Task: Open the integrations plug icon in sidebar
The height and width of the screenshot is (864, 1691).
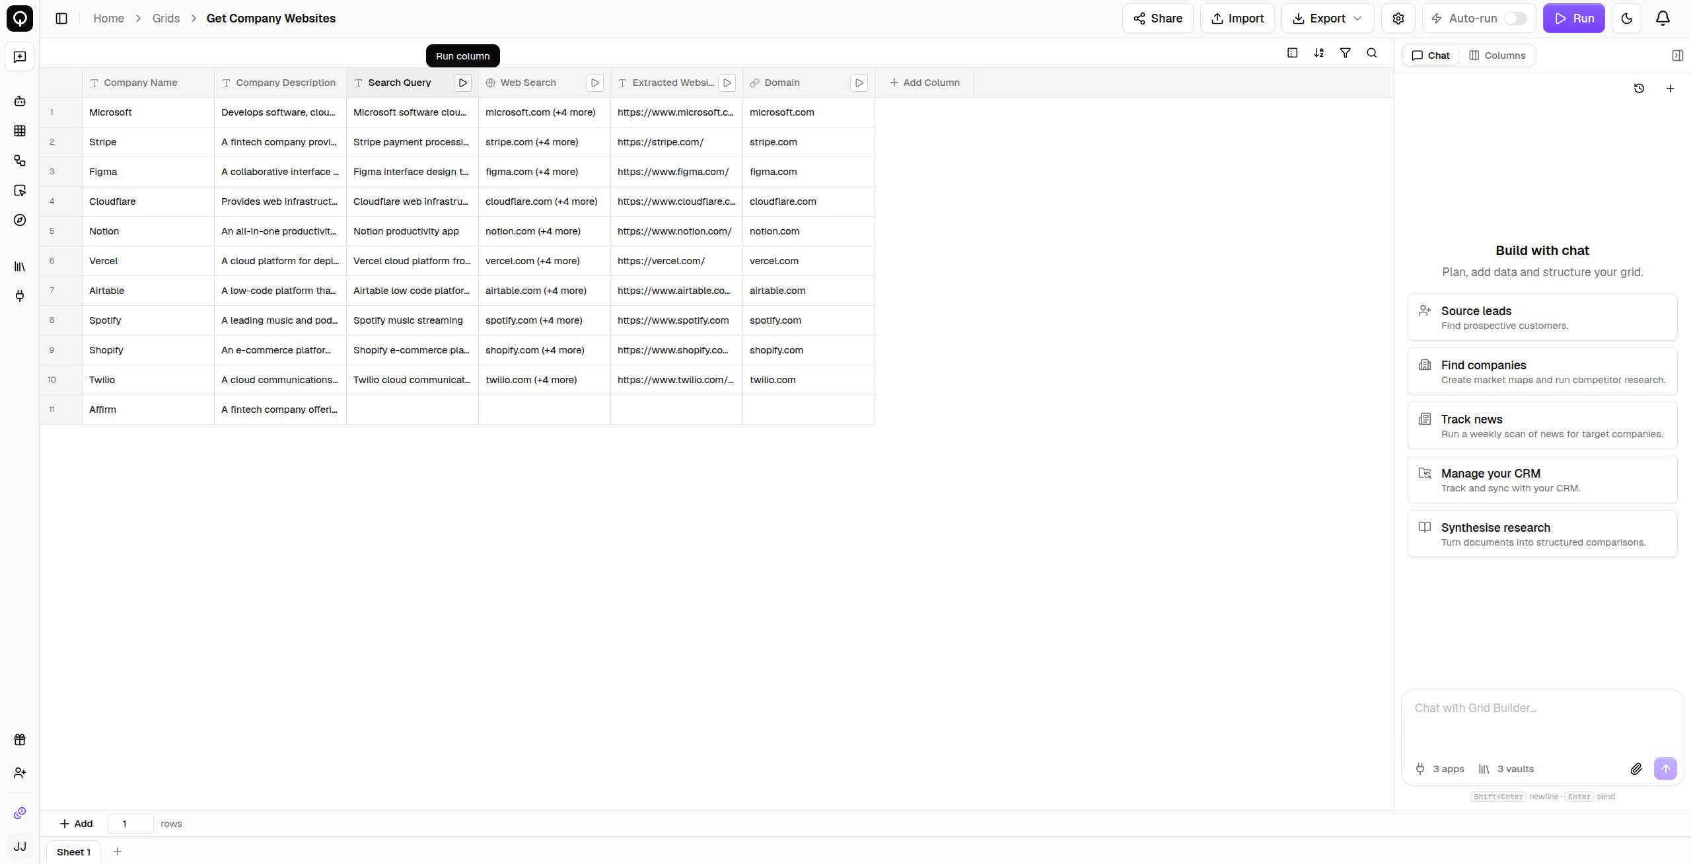Action: point(20,296)
